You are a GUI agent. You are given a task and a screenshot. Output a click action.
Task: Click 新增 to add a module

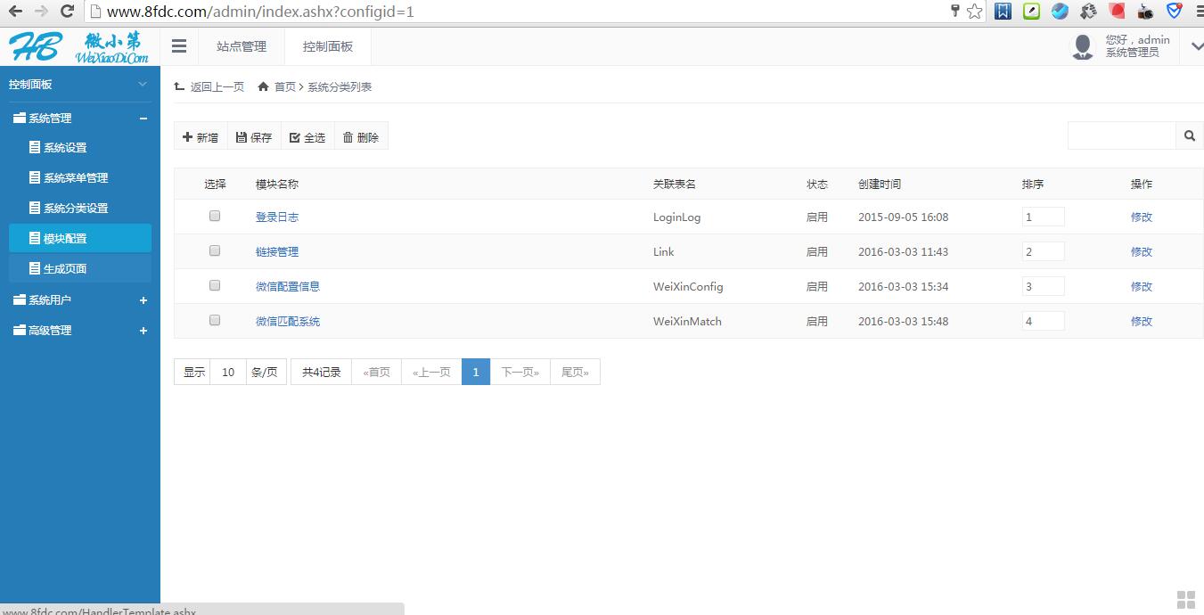pos(201,137)
